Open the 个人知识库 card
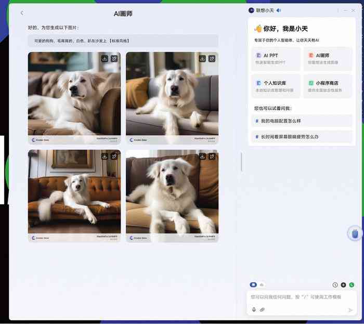The width and height of the screenshot is (364, 324). pos(276,86)
